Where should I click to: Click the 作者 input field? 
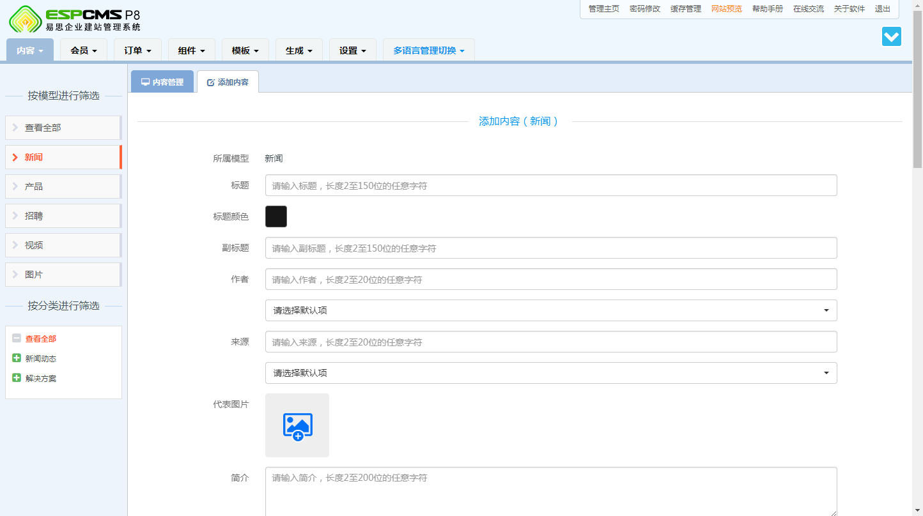click(x=551, y=279)
